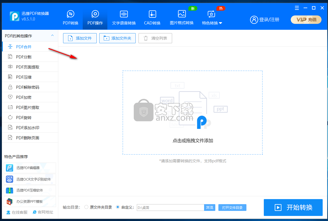The height and width of the screenshot is (221, 328).
Task: Click the 清空列表 button
Action: [155, 38]
